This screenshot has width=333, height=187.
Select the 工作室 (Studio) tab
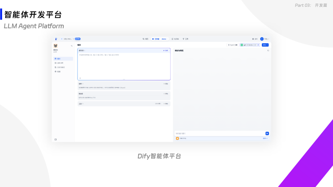pyautogui.click(x=156, y=39)
